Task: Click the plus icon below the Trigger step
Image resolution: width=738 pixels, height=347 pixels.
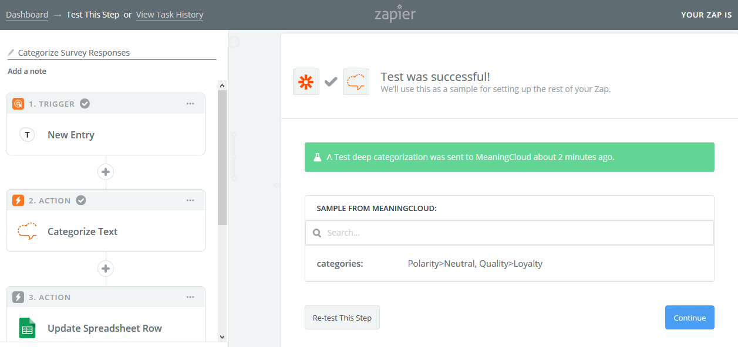Action: point(105,171)
